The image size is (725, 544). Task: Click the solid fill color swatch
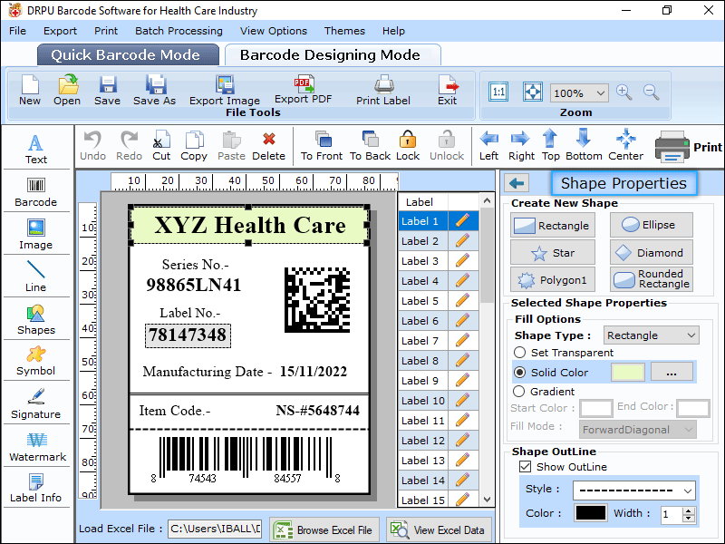628,372
